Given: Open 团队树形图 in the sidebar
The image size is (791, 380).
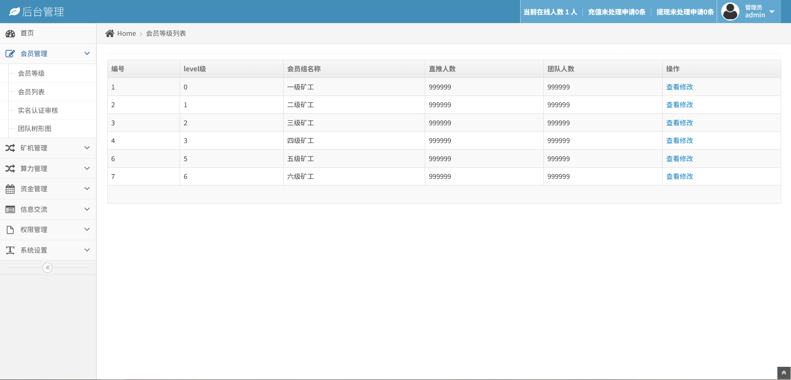Looking at the screenshot, I should coord(35,129).
